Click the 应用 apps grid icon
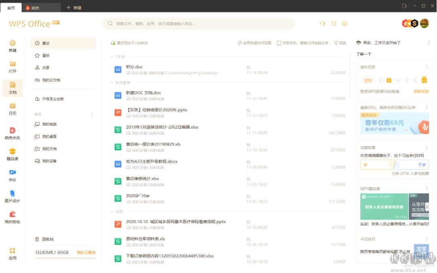This screenshot has height=273, width=437. point(13,253)
